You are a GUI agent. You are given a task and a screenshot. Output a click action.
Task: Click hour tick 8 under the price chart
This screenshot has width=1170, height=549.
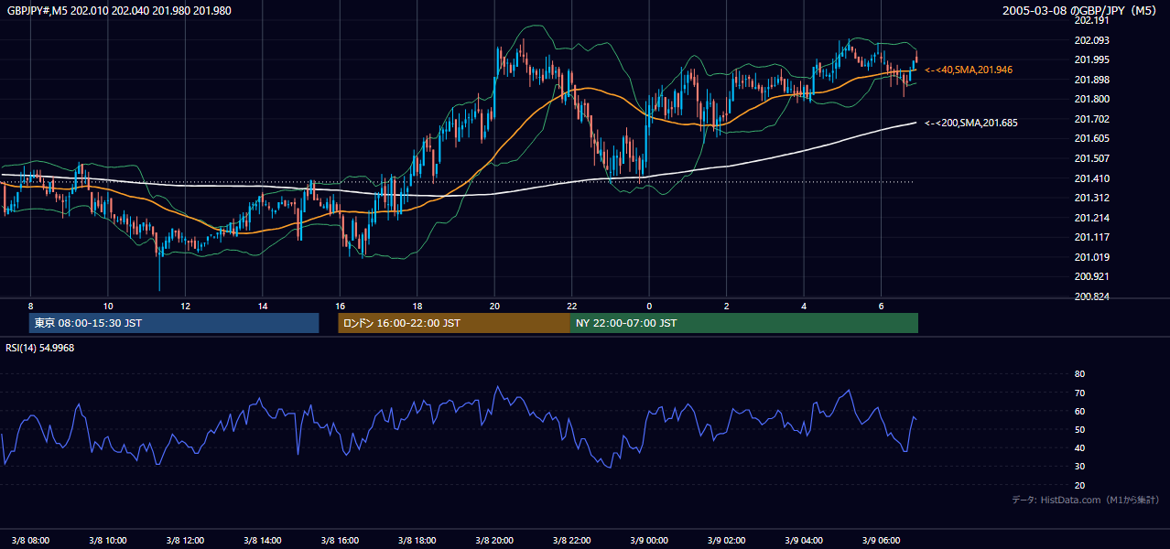(30, 306)
